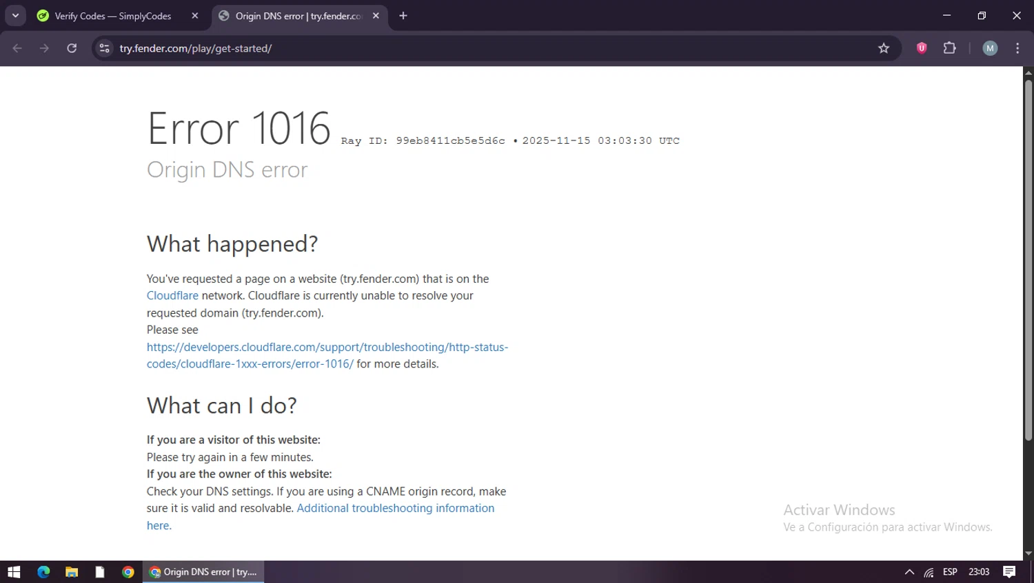Open the Windows Start menu
Screen dimensions: 1034x583
[14, 572]
